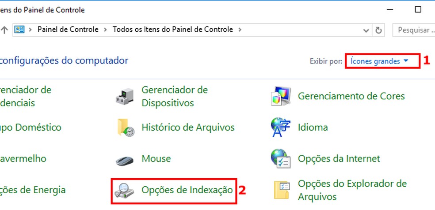Click the Up arrow navigation button

tap(5, 30)
